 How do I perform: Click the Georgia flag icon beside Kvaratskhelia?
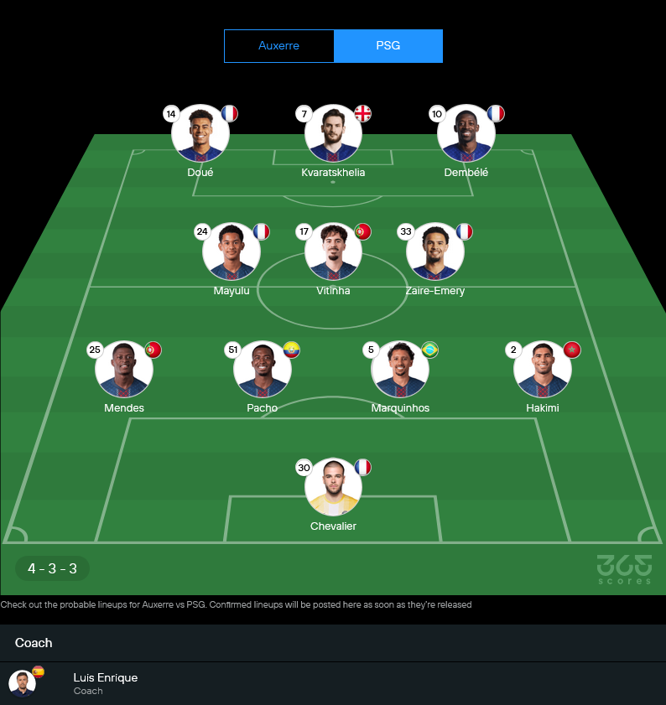362,114
